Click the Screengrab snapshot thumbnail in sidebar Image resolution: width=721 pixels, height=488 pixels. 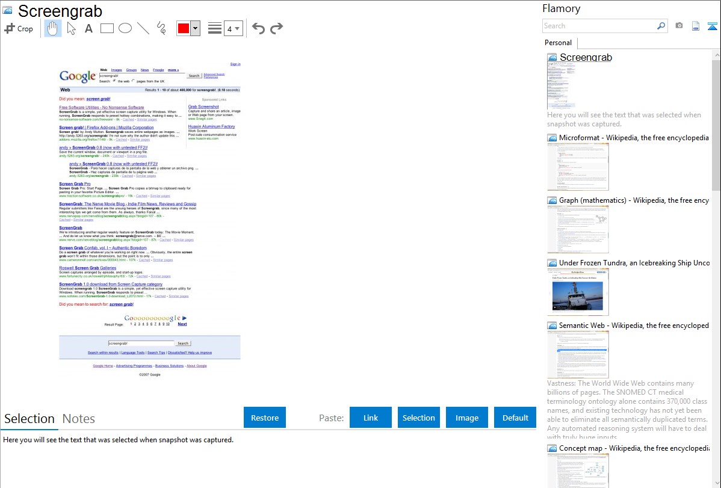pyautogui.click(x=561, y=86)
